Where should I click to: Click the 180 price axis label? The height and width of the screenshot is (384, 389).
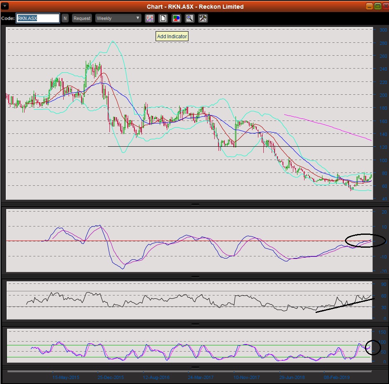pyautogui.click(x=383, y=108)
